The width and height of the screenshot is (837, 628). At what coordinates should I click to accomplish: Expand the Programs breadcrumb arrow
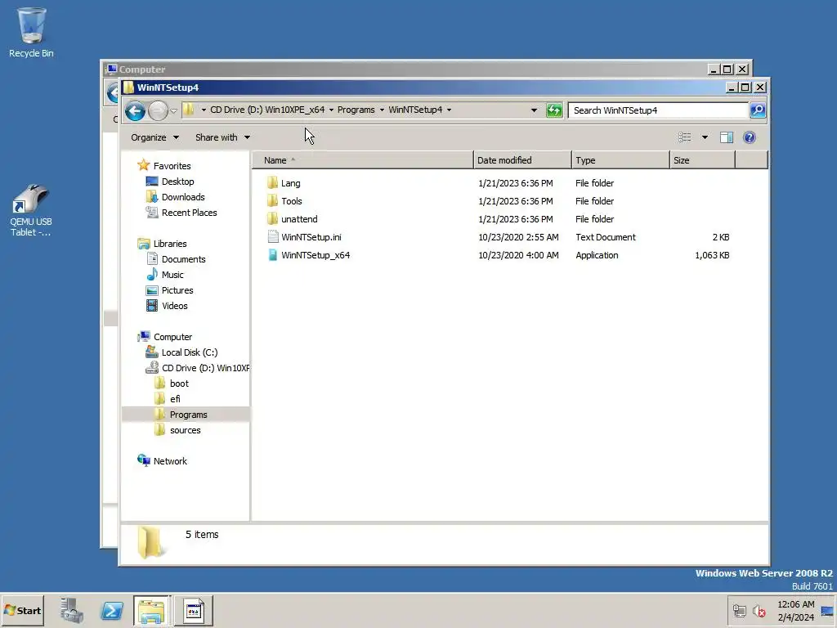point(382,110)
